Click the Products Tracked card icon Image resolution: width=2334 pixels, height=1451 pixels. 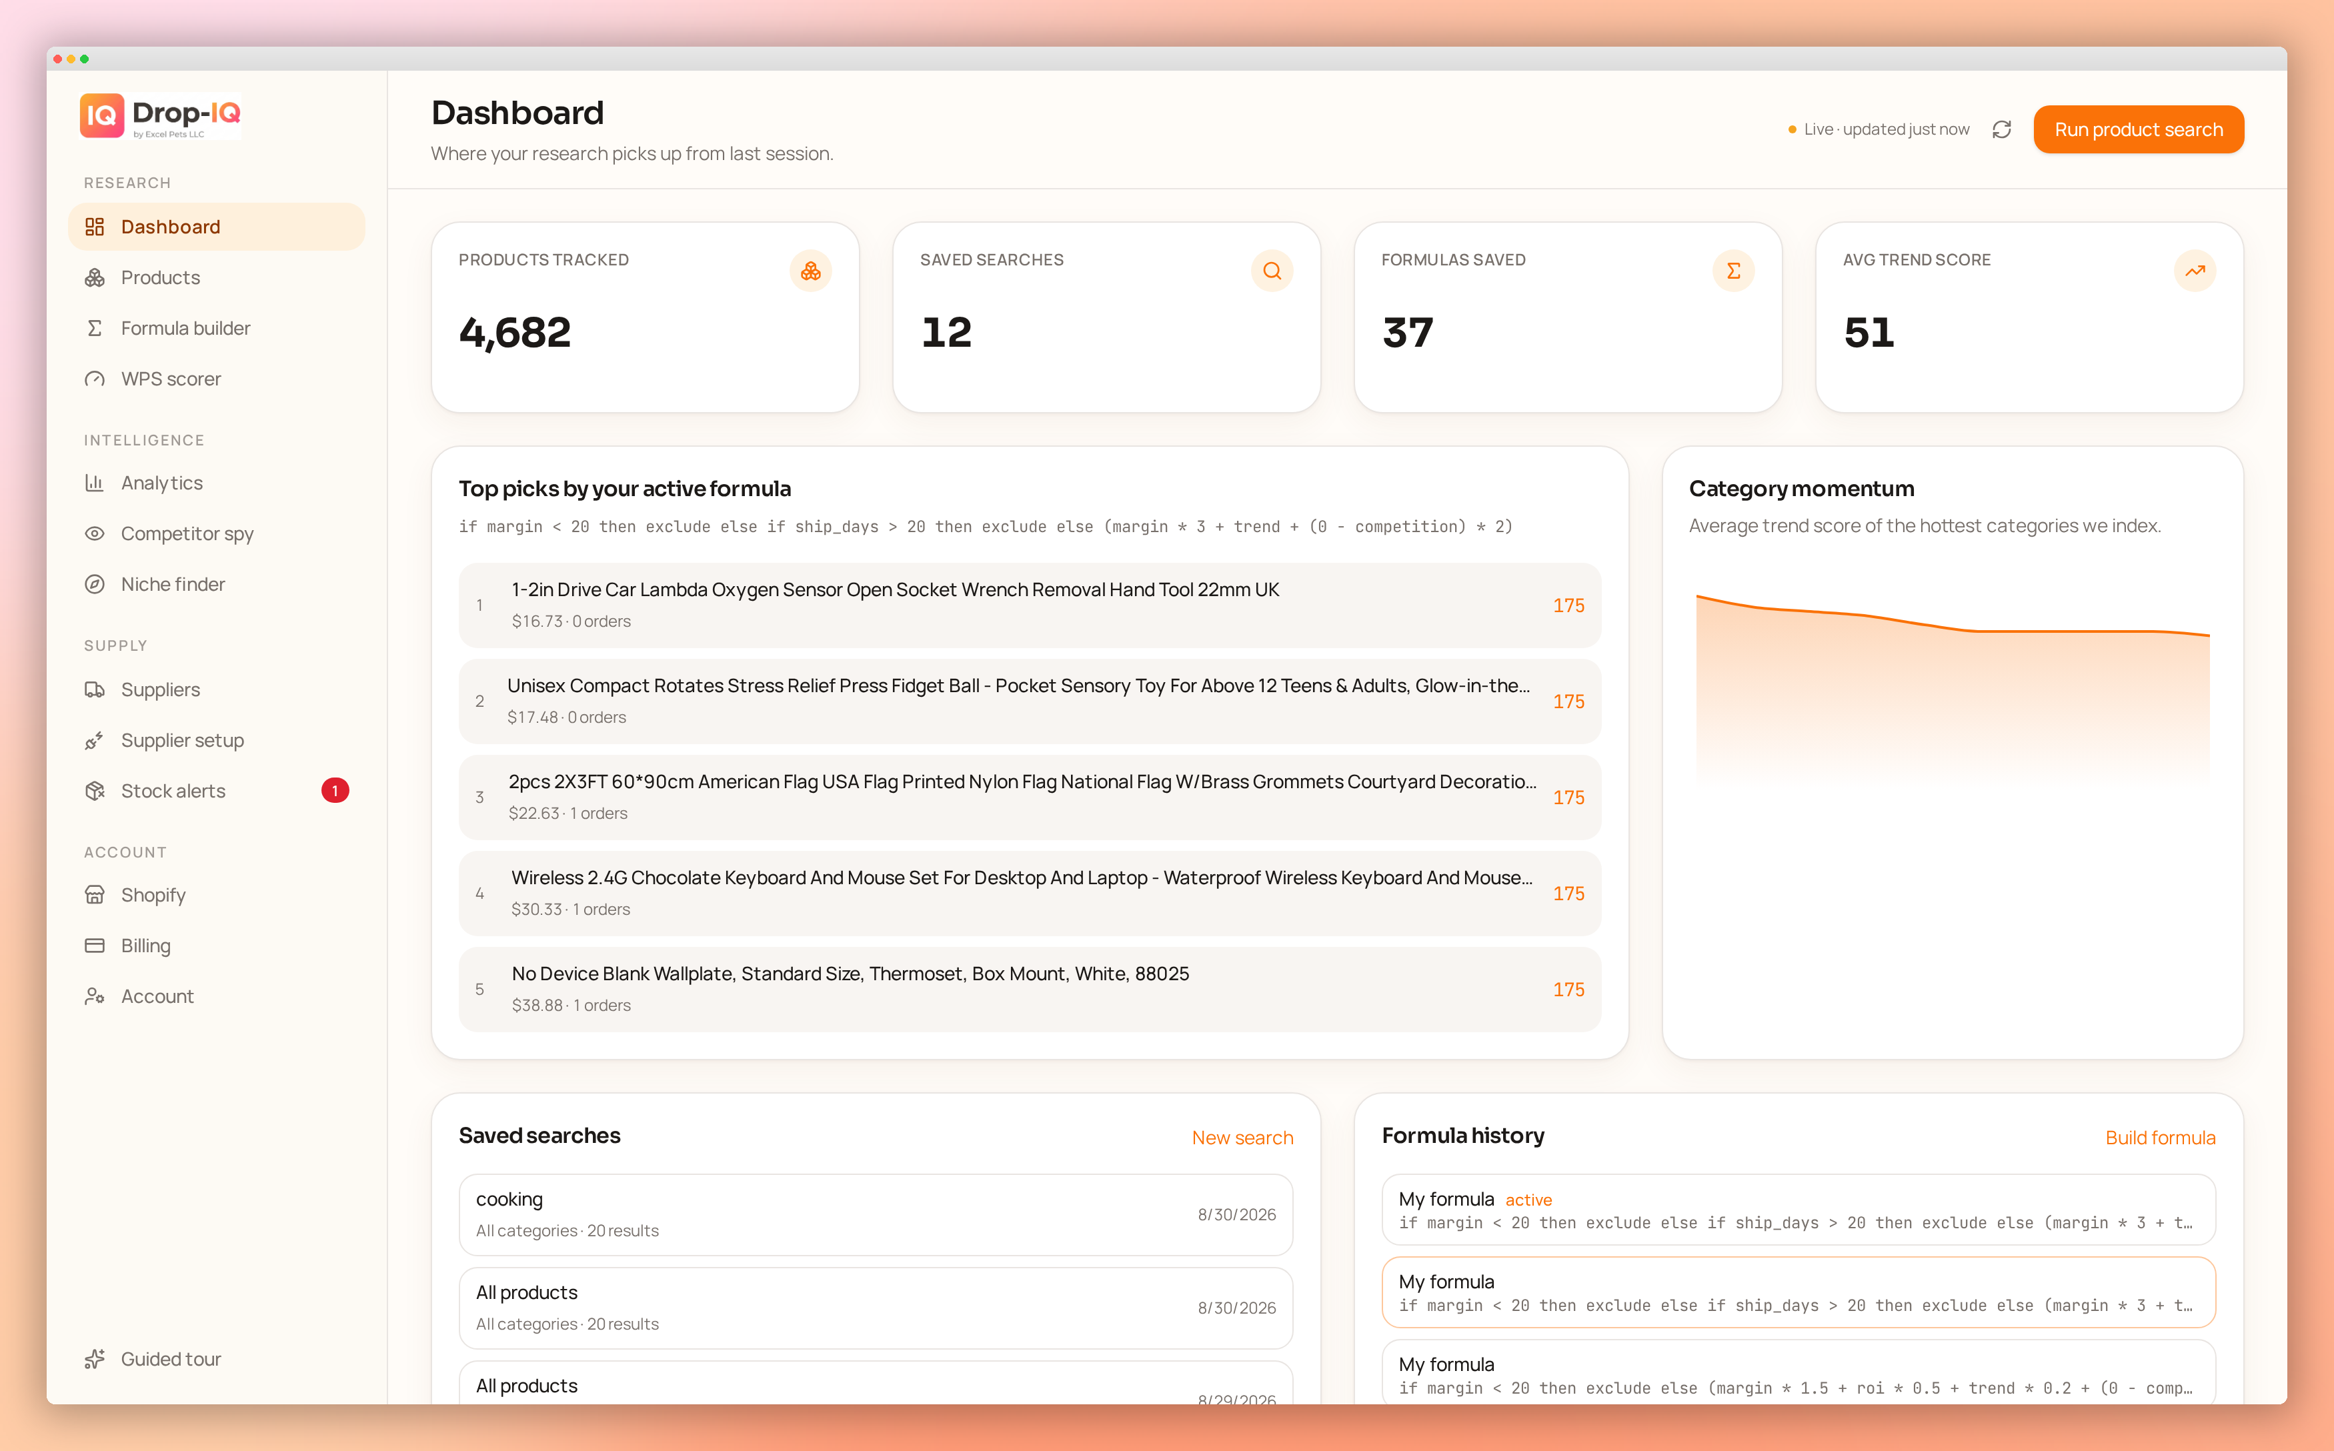coord(810,271)
